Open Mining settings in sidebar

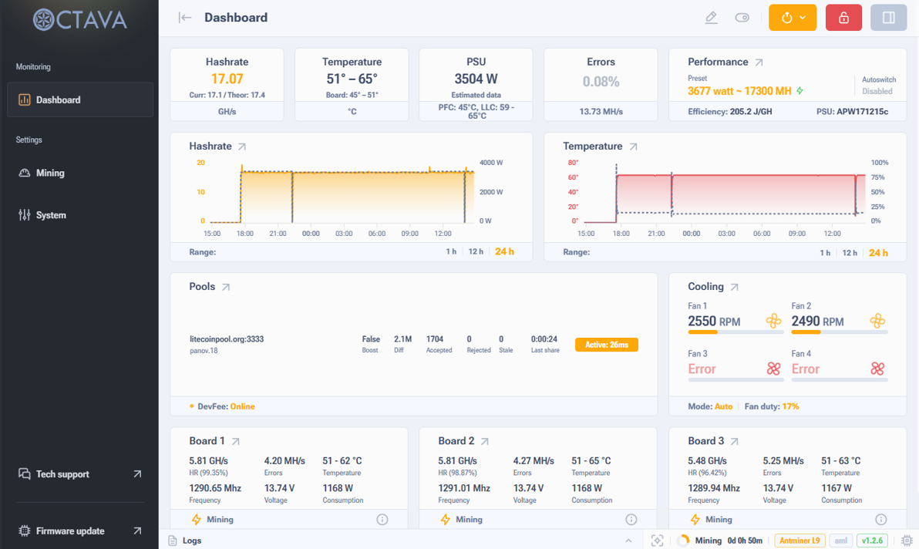[50, 173]
